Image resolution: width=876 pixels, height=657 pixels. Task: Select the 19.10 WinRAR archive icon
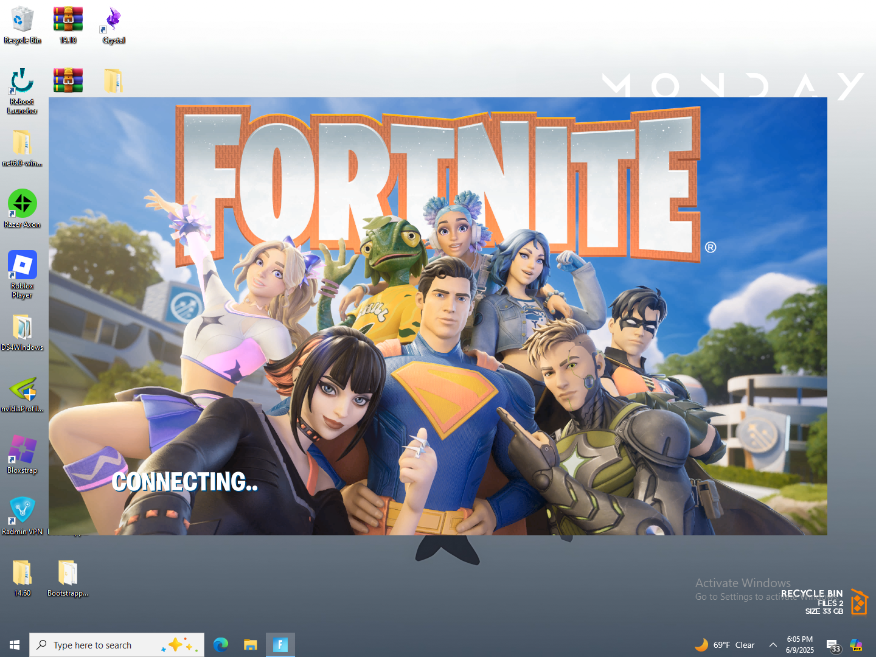coord(68,25)
